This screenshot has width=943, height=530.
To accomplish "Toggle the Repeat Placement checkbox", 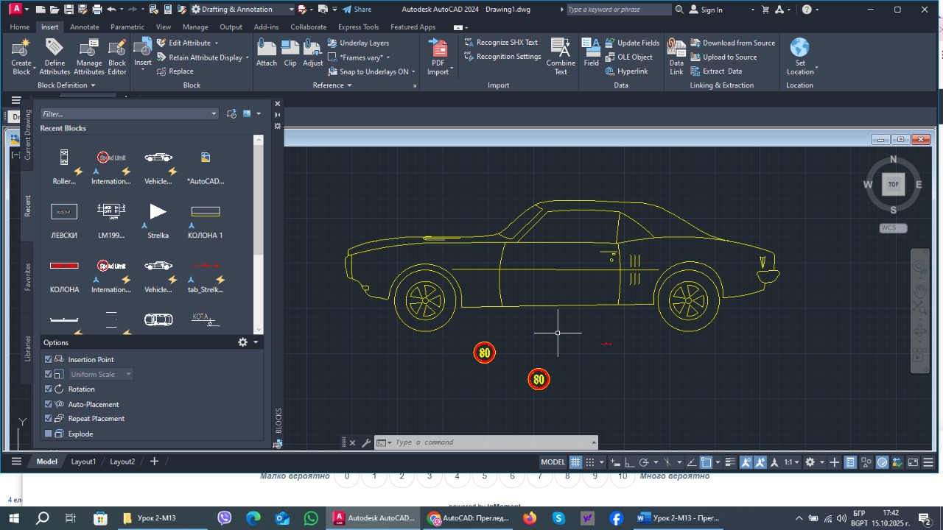I will (x=49, y=419).
